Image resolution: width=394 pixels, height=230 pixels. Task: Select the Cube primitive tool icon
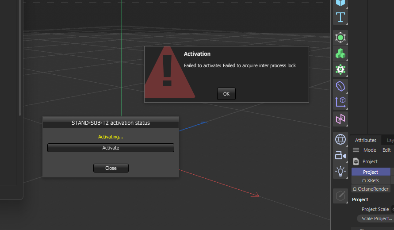pyautogui.click(x=340, y=3)
